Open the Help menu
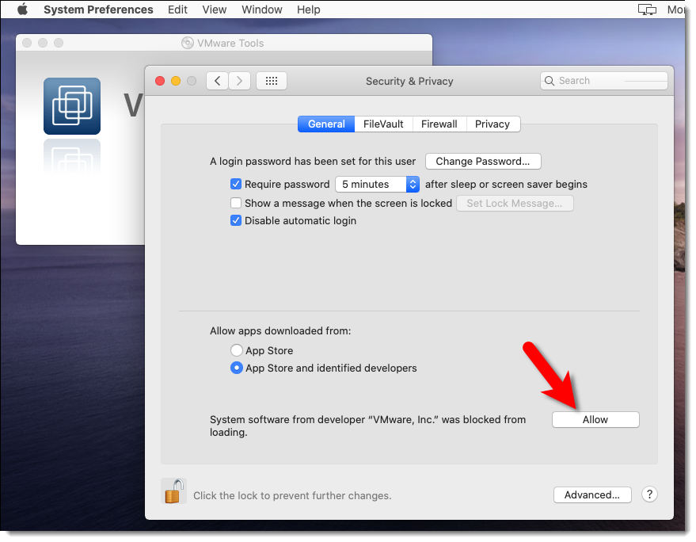This screenshot has height=542, width=696. coord(309,10)
